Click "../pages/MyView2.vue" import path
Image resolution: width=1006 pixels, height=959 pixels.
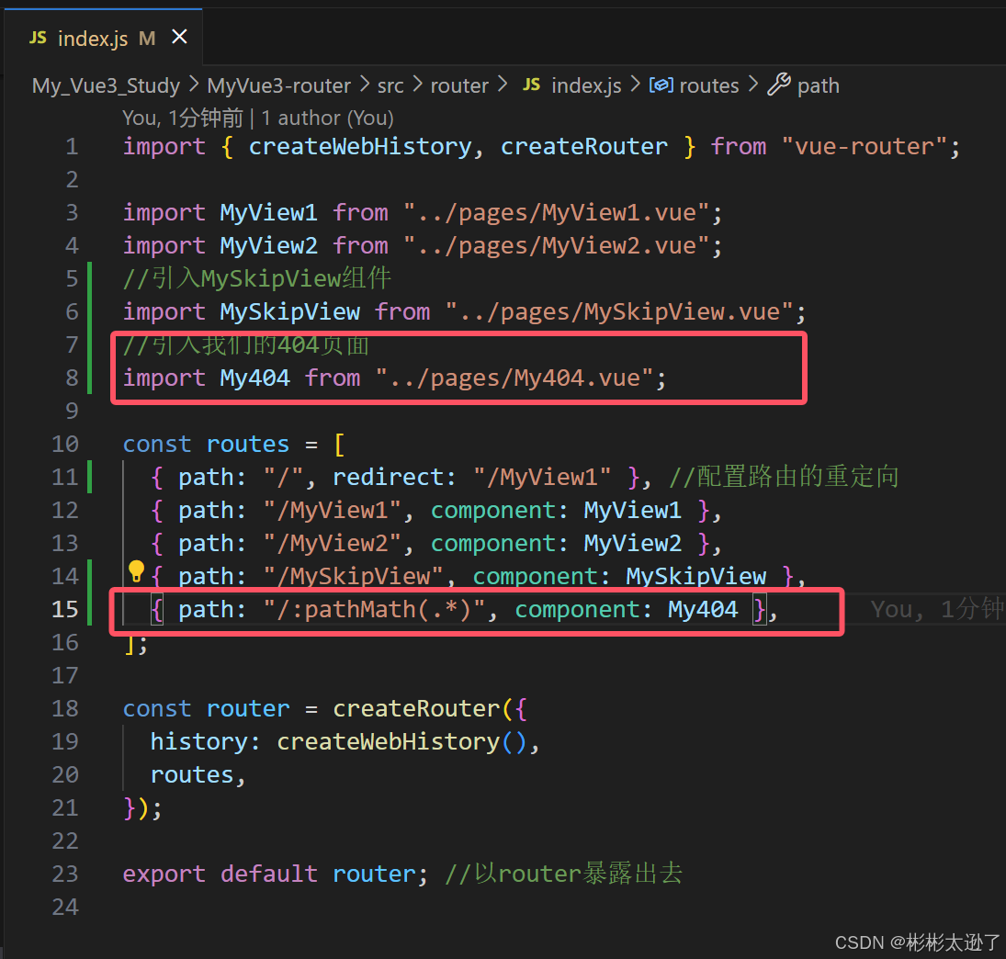tap(556, 245)
